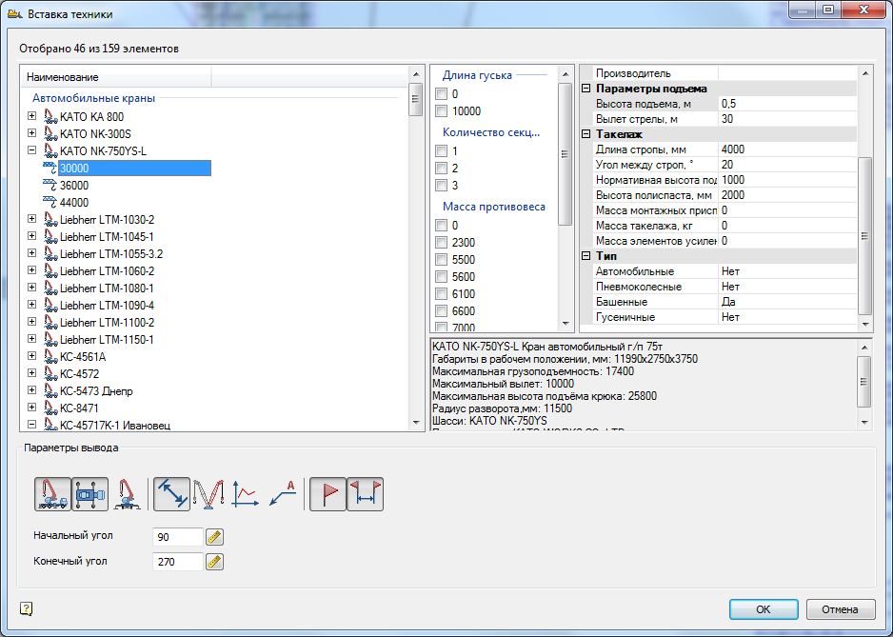Screen dimensions: 893x637
Task: Click the crane icon next to Liebherr LTM-1100-2
Action: pyautogui.click(x=50, y=323)
